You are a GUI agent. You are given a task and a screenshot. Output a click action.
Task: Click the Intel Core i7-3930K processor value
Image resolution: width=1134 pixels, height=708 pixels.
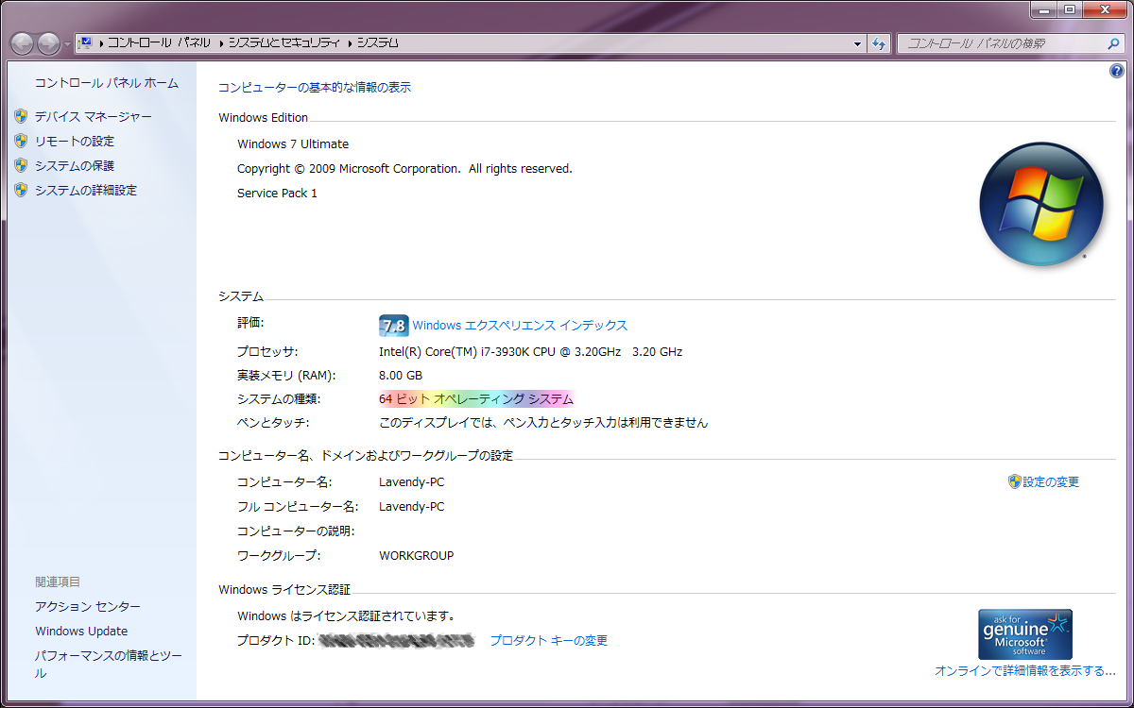coord(530,352)
